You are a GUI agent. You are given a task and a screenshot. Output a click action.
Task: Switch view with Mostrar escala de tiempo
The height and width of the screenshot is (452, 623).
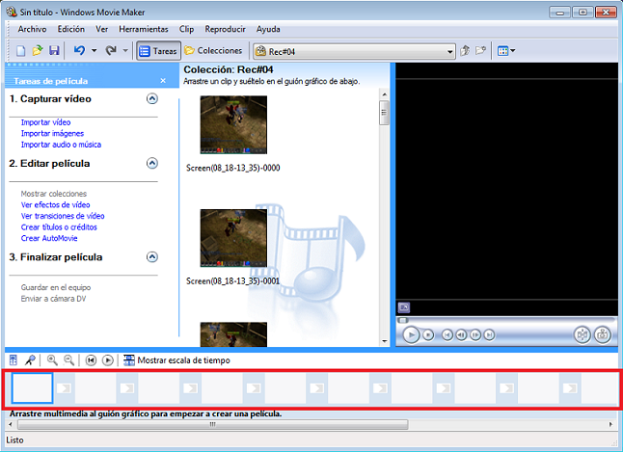[x=176, y=360]
